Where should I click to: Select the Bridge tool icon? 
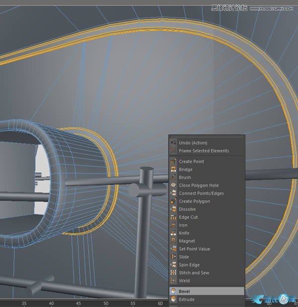(x=173, y=169)
